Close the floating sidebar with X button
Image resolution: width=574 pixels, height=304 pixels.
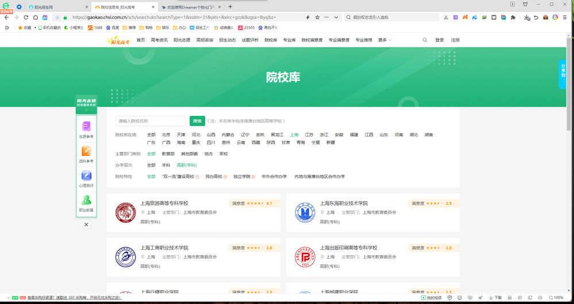coord(86,225)
